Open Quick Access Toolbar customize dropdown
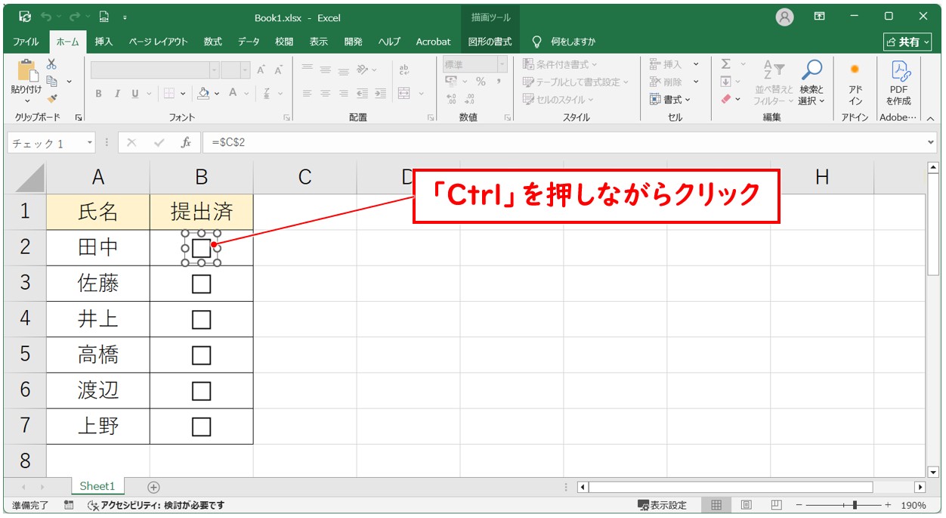This screenshot has height=518, width=946. pos(125,17)
